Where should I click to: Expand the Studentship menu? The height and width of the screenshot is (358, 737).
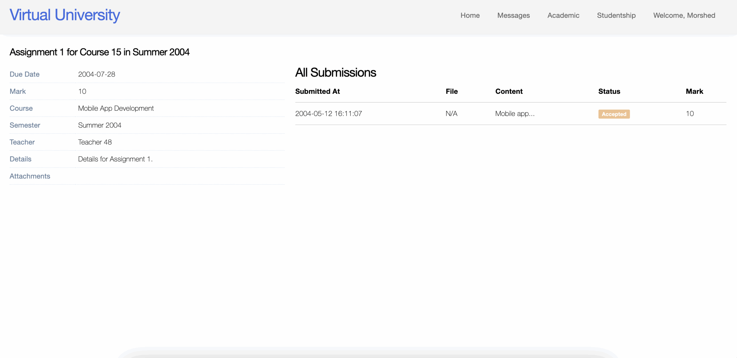[616, 16]
